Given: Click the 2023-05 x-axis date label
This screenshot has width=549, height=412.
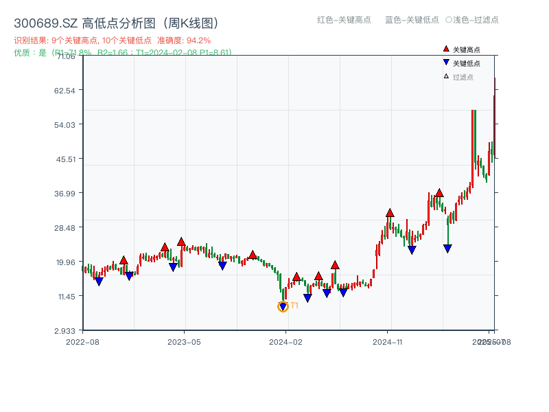Looking at the screenshot, I should (184, 341).
